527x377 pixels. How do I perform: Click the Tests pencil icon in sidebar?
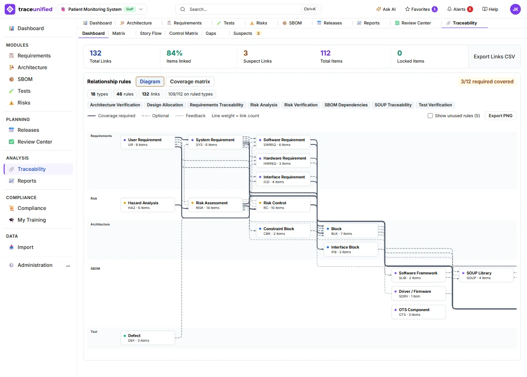pyautogui.click(x=11, y=91)
